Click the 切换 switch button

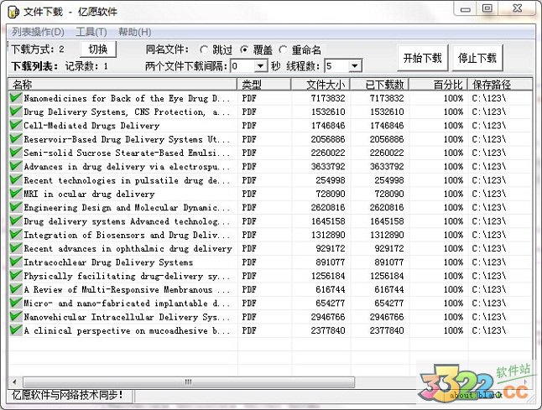coord(98,49)
